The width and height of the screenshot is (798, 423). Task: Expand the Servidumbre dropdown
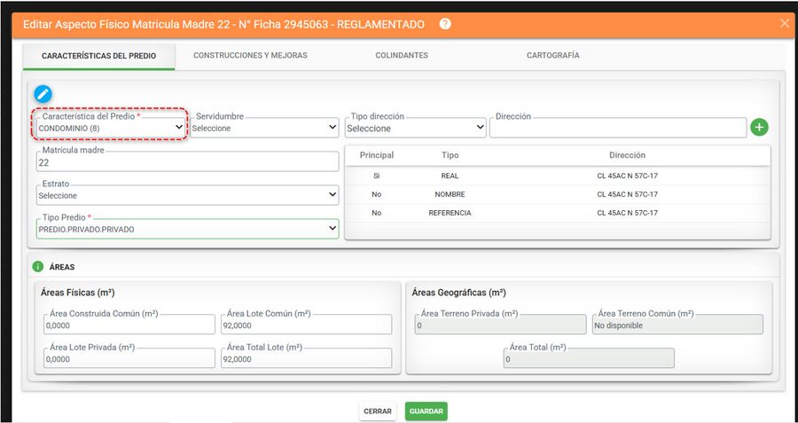264,128
